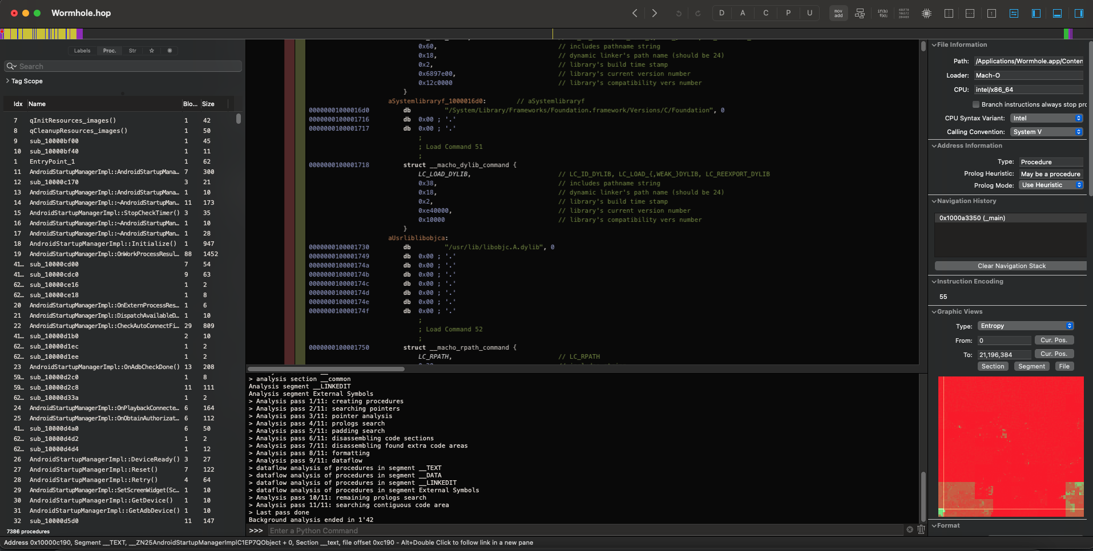Click the single pane layout icon
The height and width of the screenshot is (551, 1093).
pyautogui.click(x=992, y=13)
